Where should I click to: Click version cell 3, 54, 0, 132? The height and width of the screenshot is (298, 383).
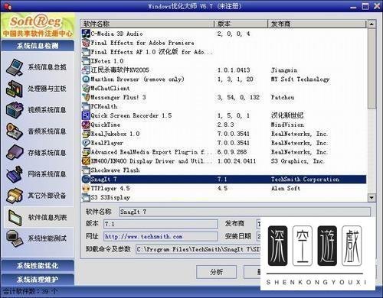[x=238, y=97]
